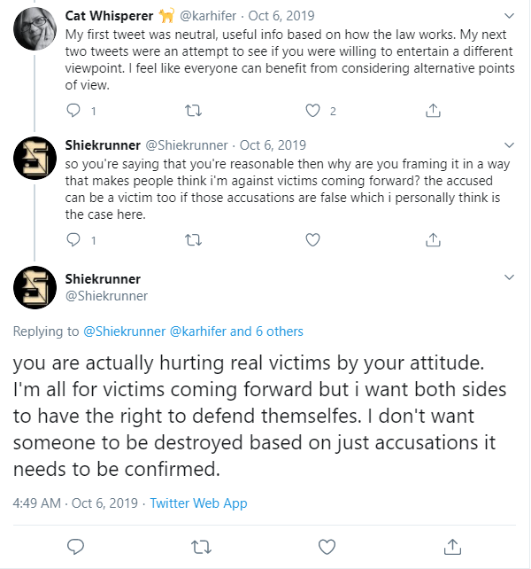Share the main tweet at bottom
The image size is (531, 569).
[x=452, y=547]
